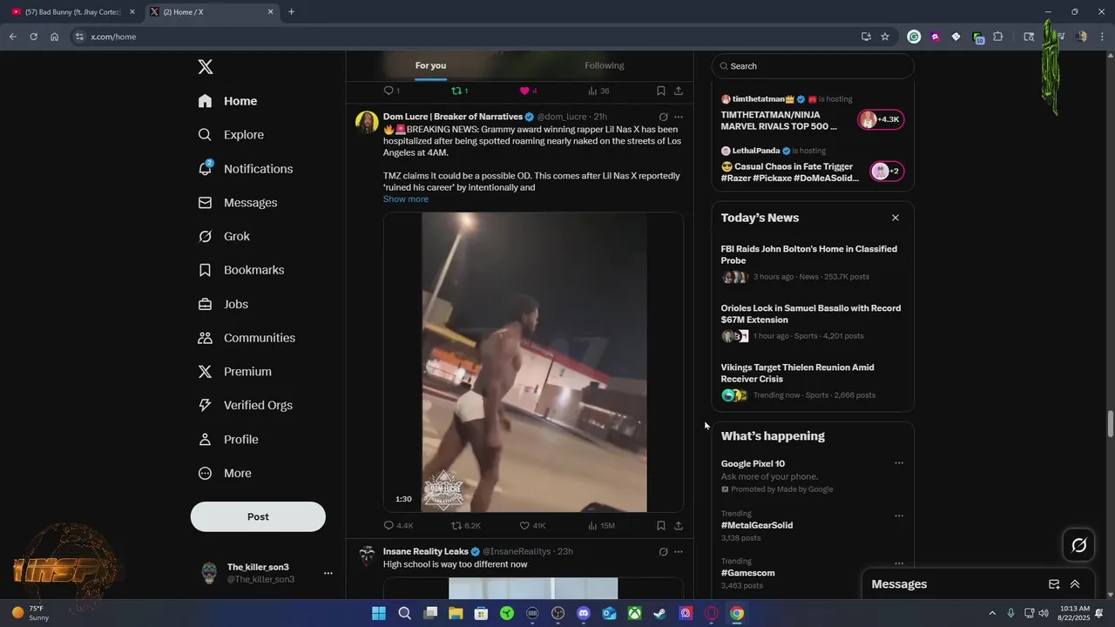Expand the Messages drawer
Screen dimensions: 1115x627
point(1075,584)
